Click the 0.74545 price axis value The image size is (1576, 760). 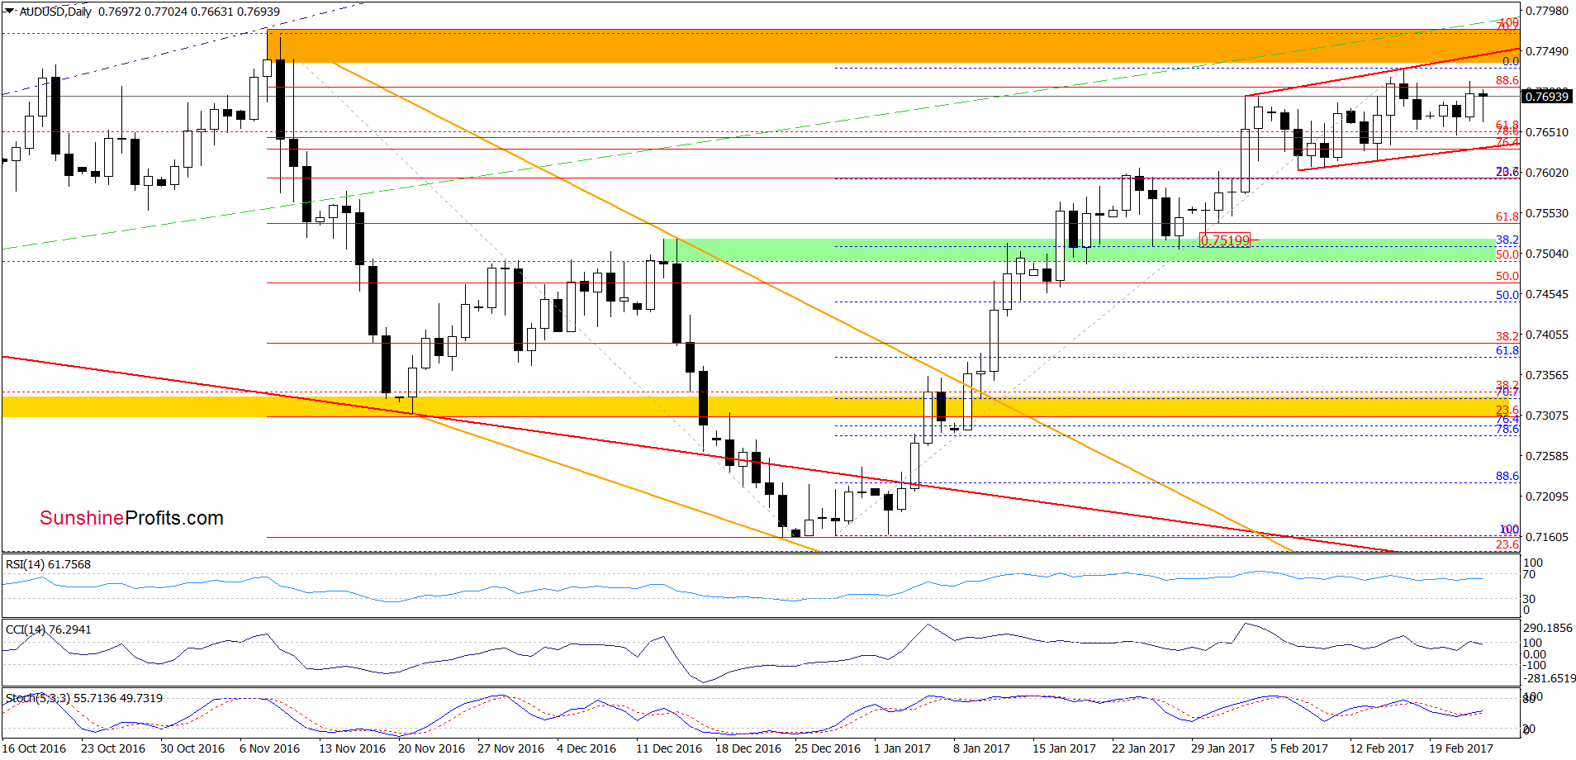pos(1546,294)
